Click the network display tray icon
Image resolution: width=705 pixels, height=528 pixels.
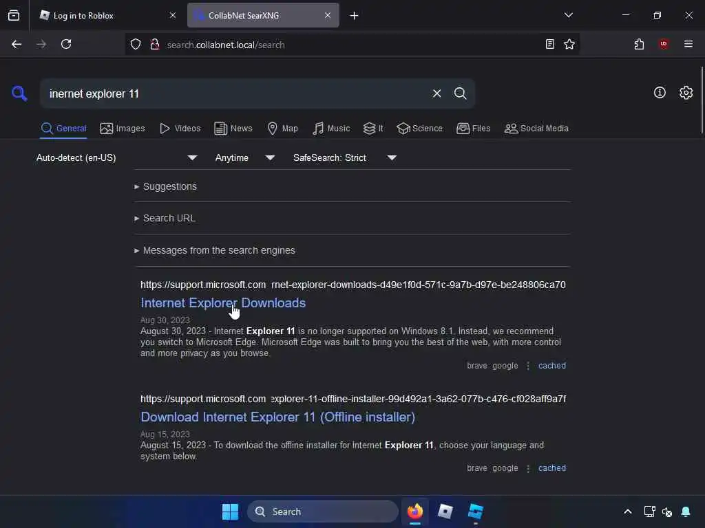(x=649, y=511)
